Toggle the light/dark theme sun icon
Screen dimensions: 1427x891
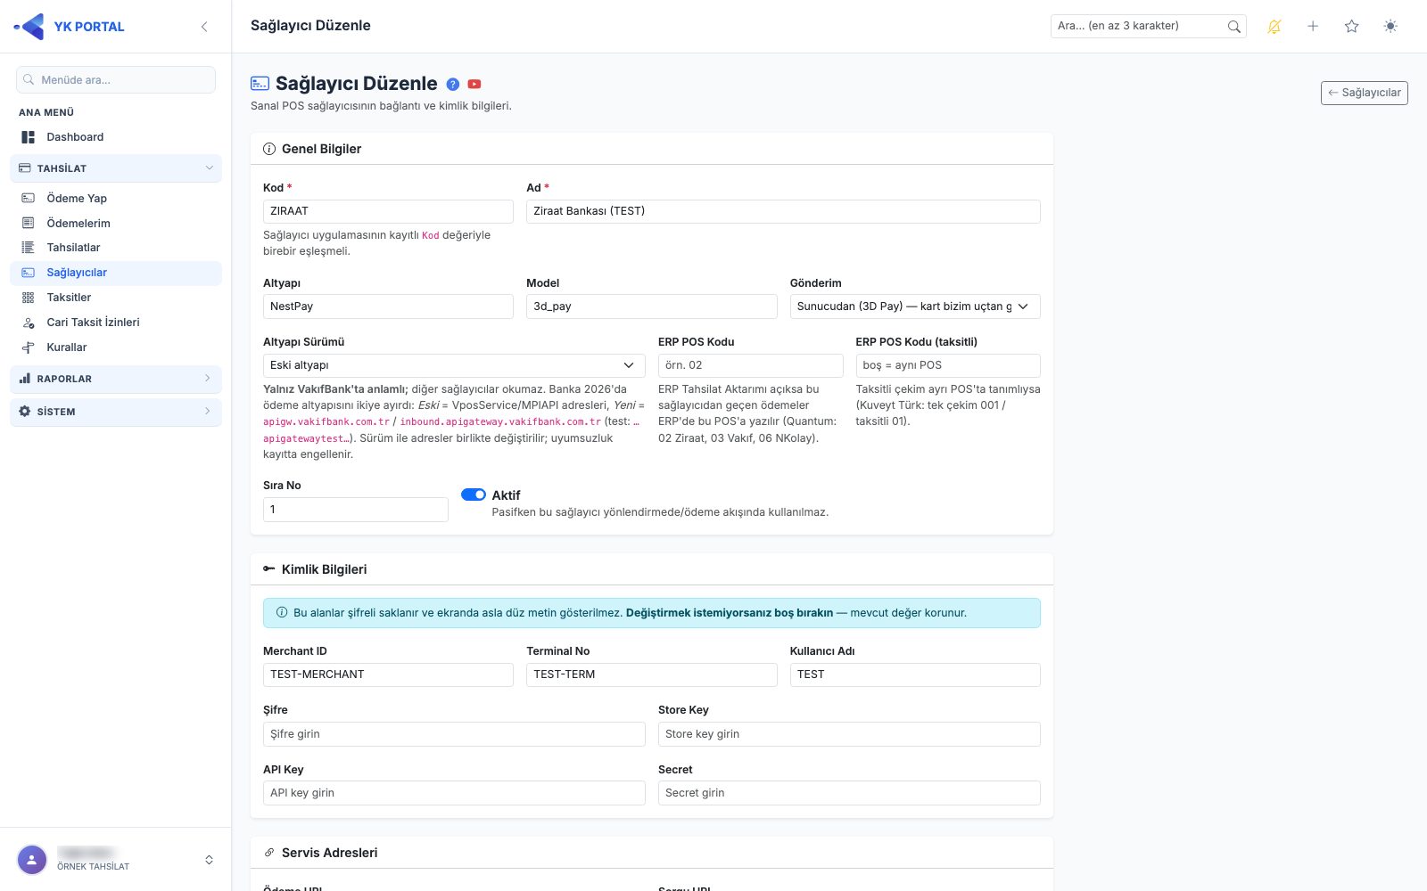pyautogui.click(x=1390, y=27)
